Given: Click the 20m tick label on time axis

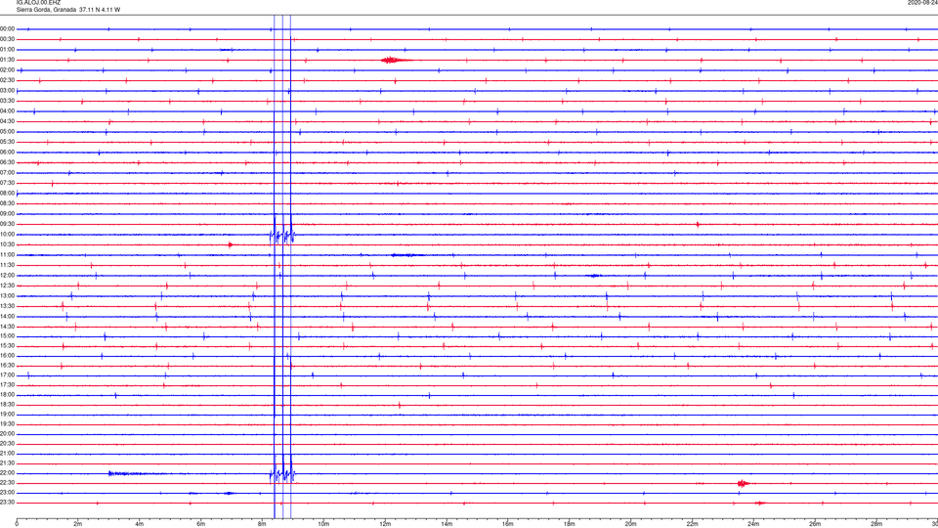Looking at the screenshot, I should point(630,524).
